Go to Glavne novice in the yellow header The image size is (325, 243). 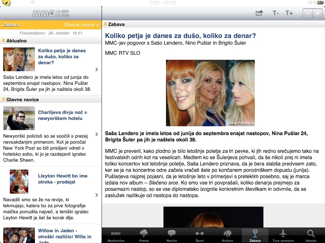(82, 25)
